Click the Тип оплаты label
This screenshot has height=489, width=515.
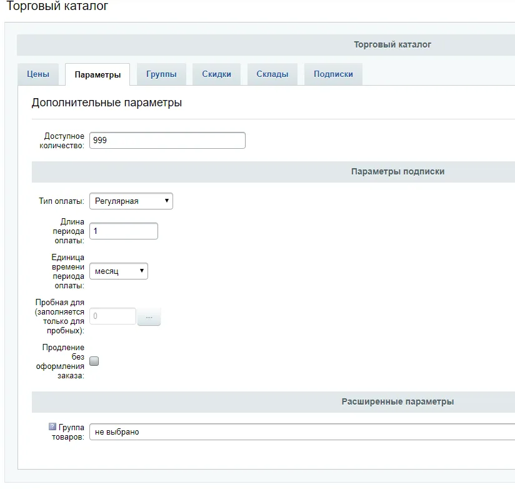tap(61, 201)
